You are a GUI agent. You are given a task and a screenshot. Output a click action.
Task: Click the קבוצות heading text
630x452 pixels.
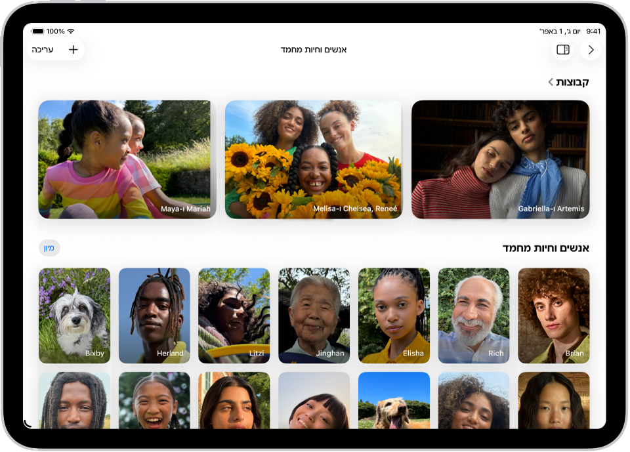click(572, 82)
